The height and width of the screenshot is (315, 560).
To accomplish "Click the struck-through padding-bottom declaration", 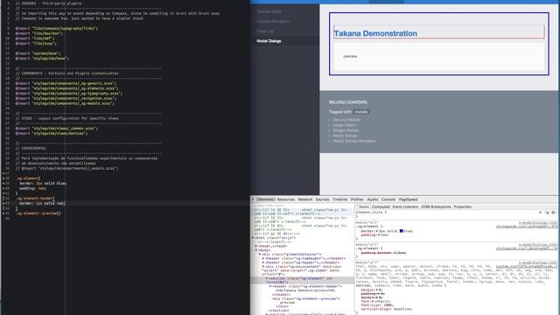I will tap(383, 253).
